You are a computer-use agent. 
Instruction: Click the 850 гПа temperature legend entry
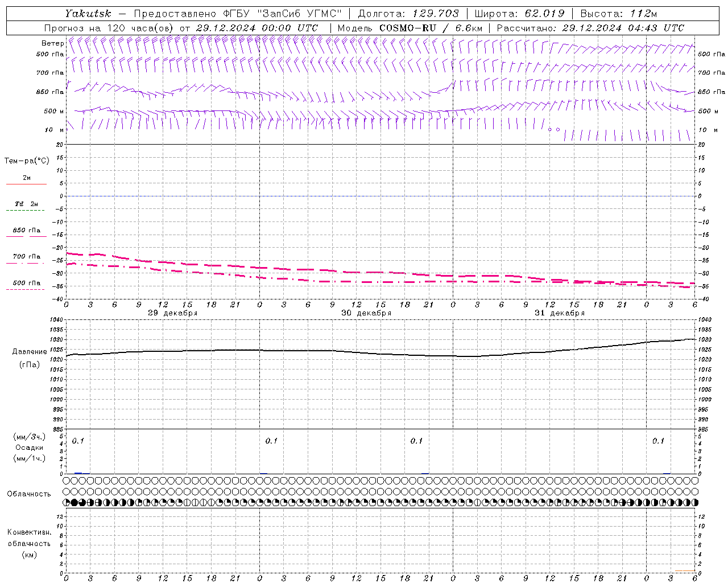click(26, 231)
